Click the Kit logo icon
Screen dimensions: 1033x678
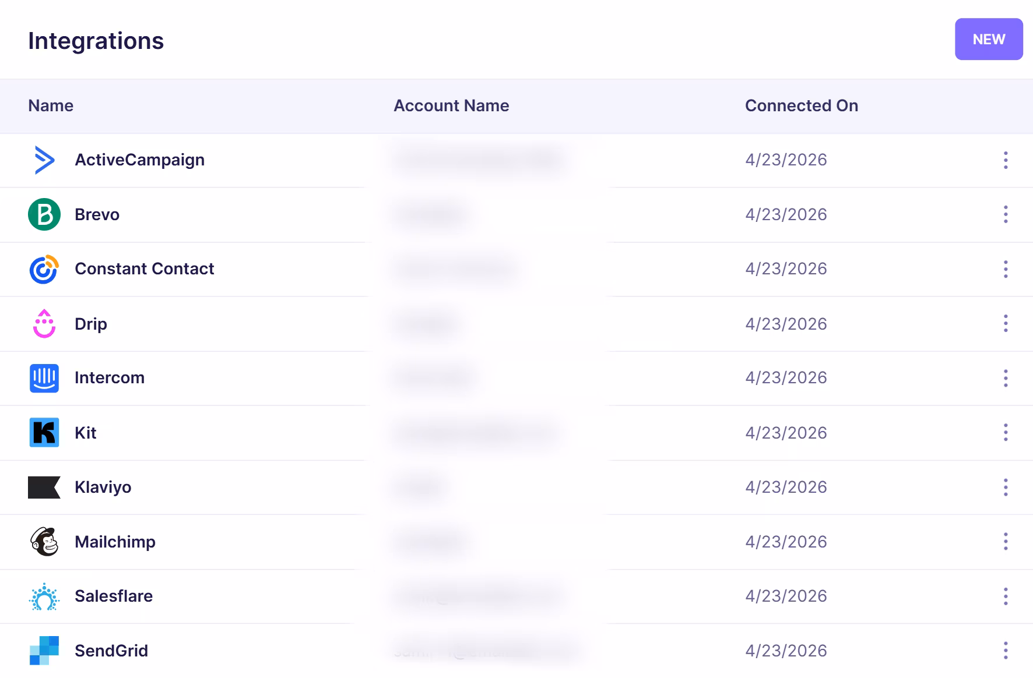(44, 432)
